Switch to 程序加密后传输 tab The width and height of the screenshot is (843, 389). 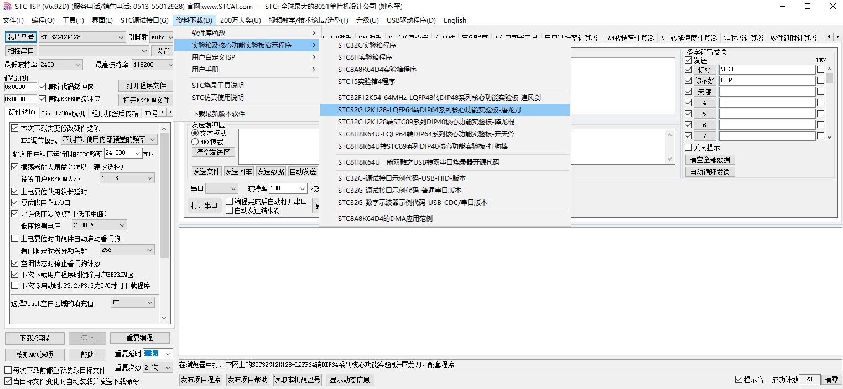point(115,113)
